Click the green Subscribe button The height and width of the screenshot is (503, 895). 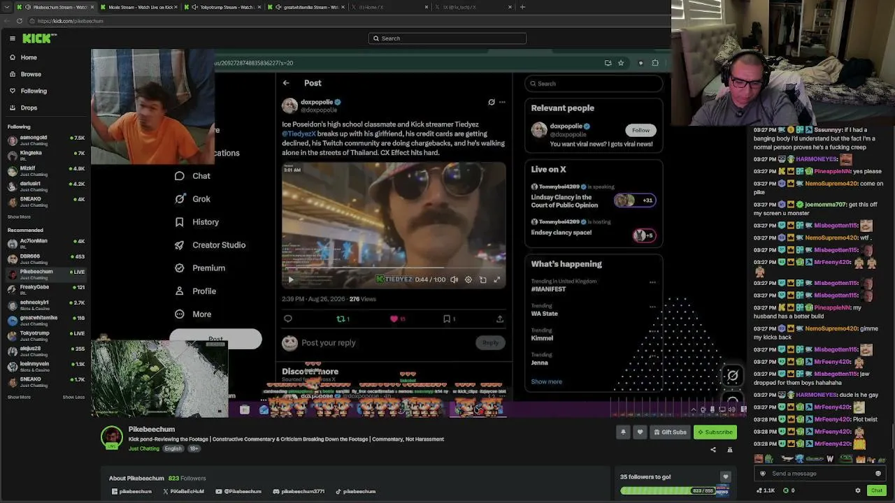[x=715, y=432]
